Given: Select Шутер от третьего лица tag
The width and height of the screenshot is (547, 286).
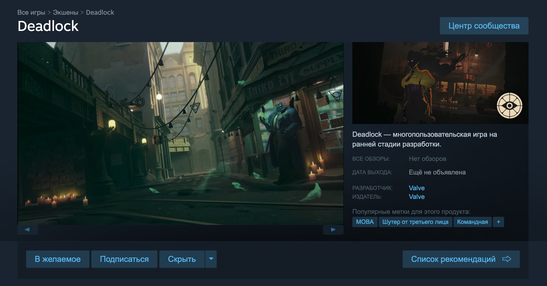Looking at the screenshot, I should tap(415, 222).
